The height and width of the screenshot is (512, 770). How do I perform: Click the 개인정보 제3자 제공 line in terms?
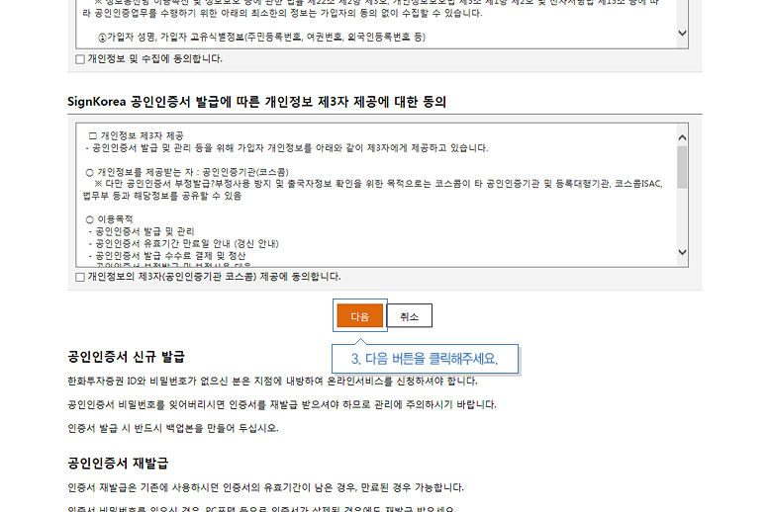[136, 135]
